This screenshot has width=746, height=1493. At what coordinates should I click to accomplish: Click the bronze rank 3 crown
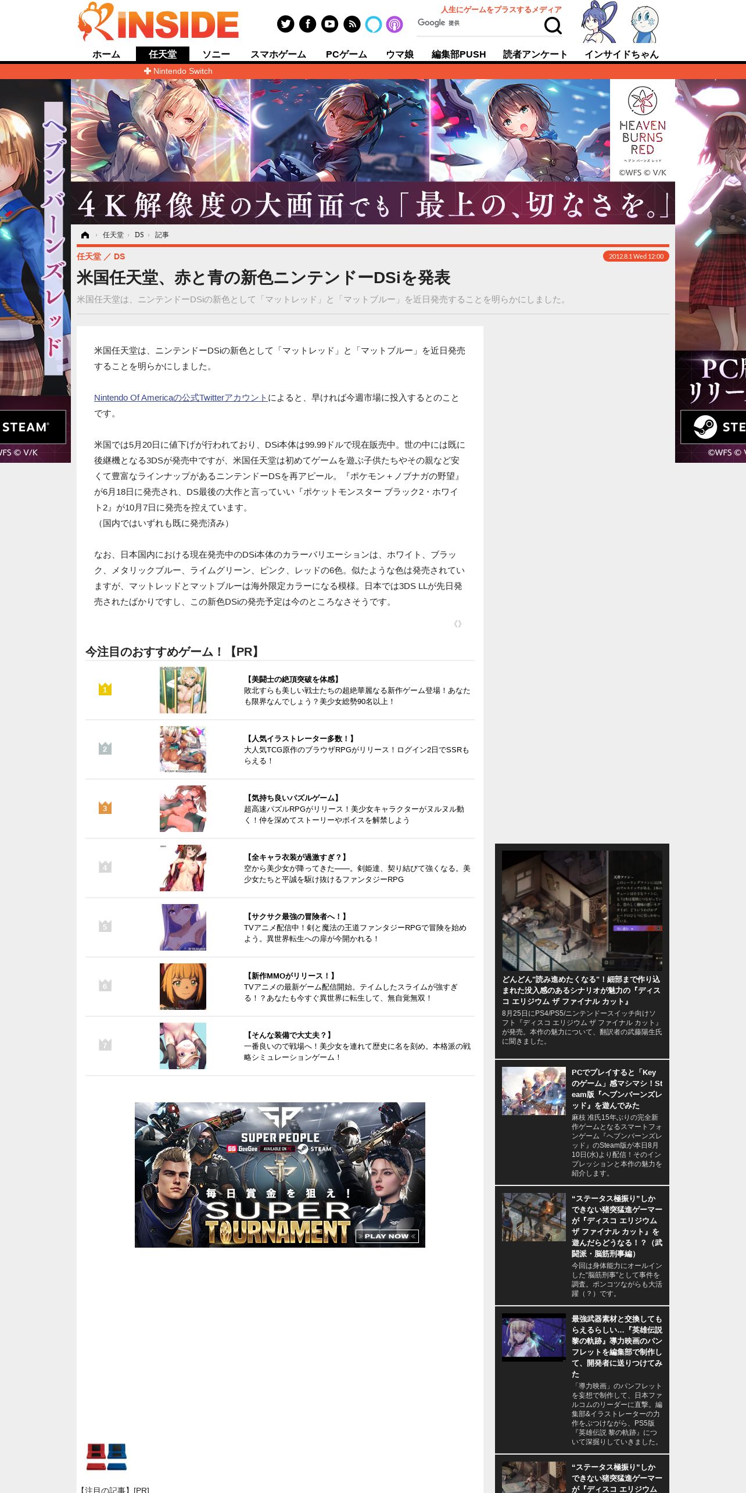105,808
